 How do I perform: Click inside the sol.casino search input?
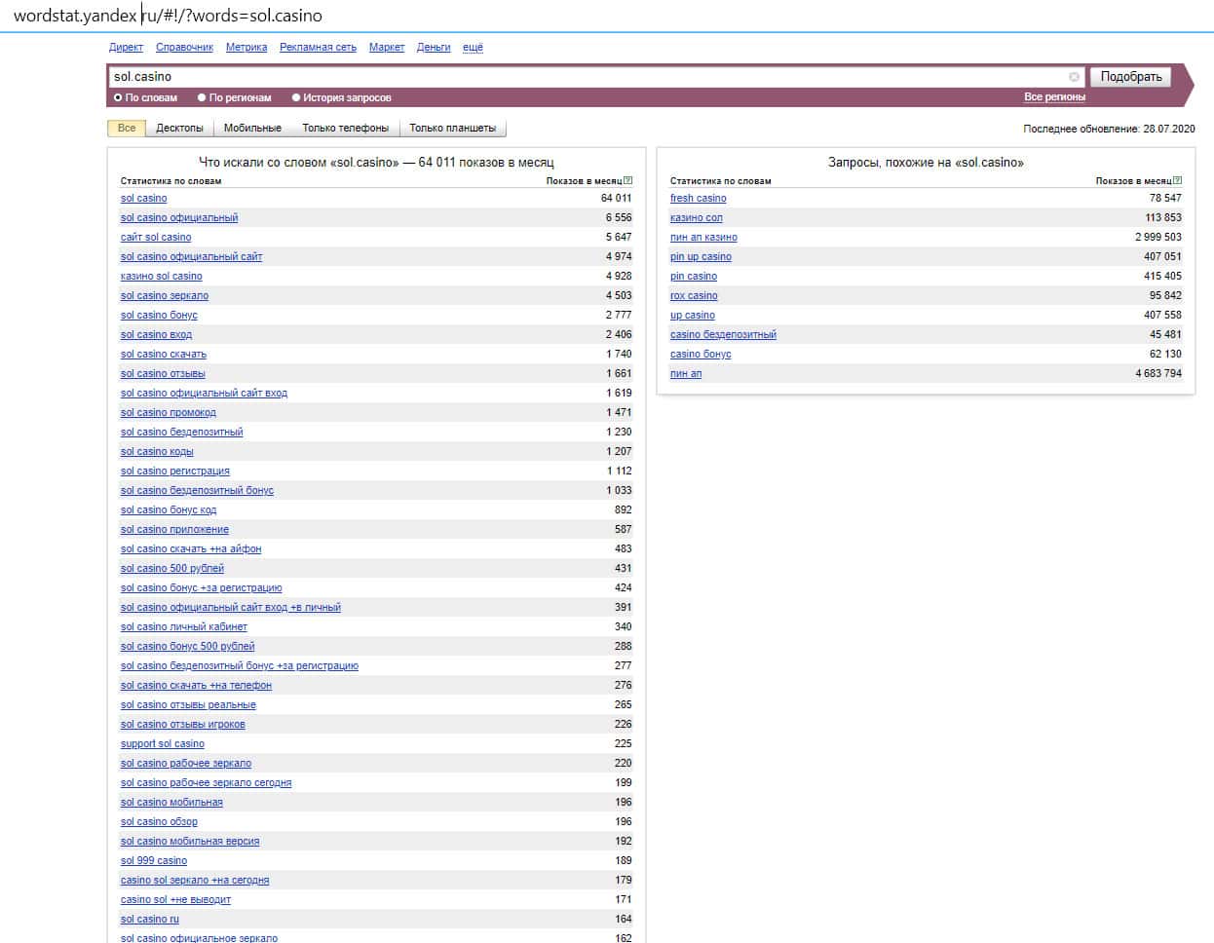[x=585, y=77]
